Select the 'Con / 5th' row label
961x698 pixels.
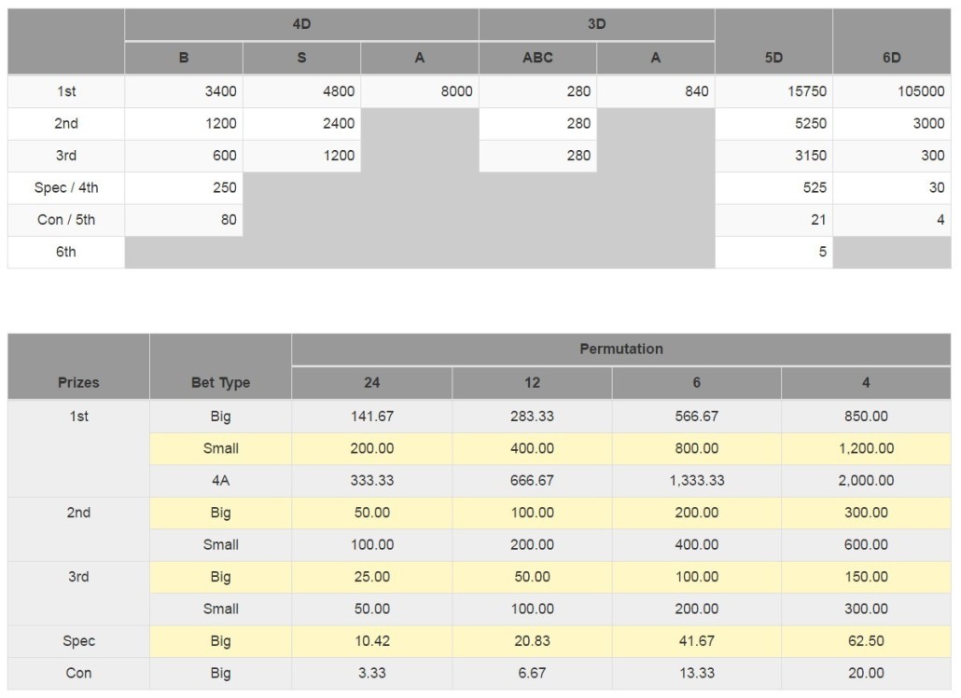coord(66,220)
